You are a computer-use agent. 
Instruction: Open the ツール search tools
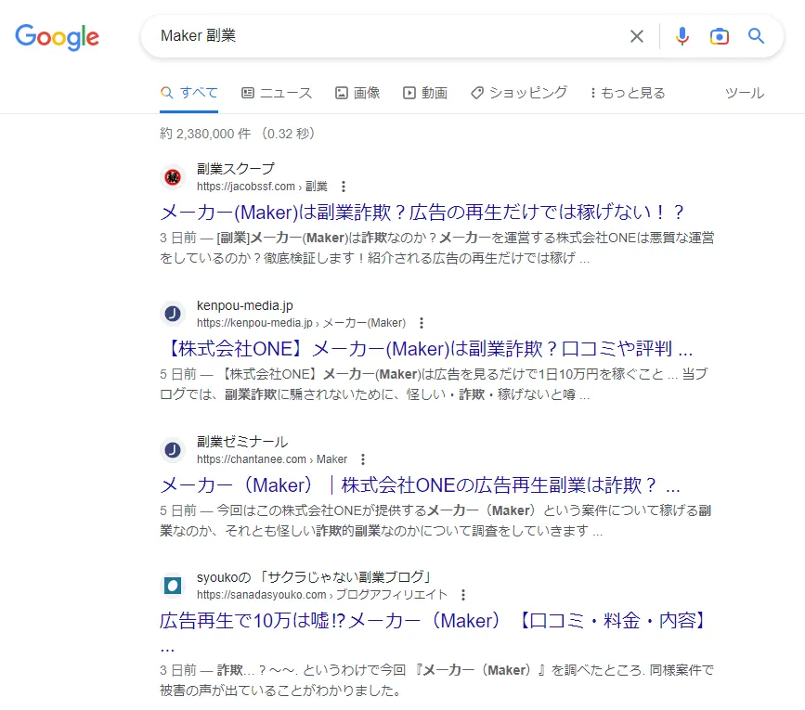[x=744, y=93]
